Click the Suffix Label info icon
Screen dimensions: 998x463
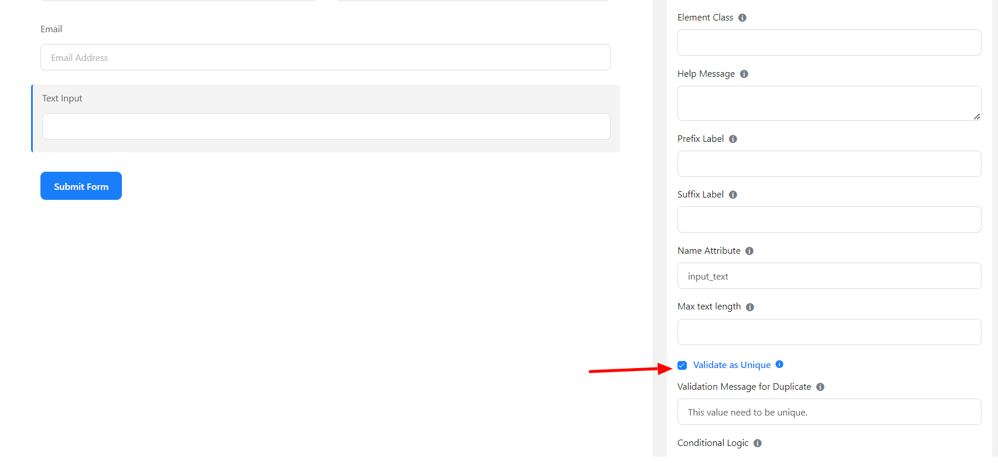pyautogui.click(x=733, y=195)
